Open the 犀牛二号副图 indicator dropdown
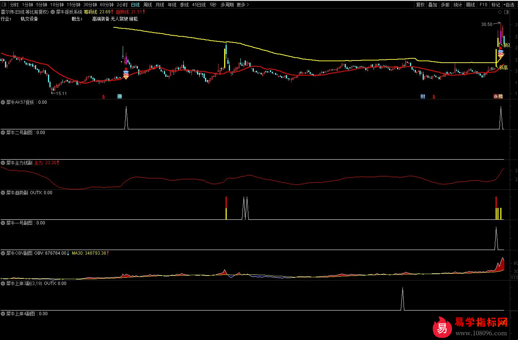 coord(3,133)
